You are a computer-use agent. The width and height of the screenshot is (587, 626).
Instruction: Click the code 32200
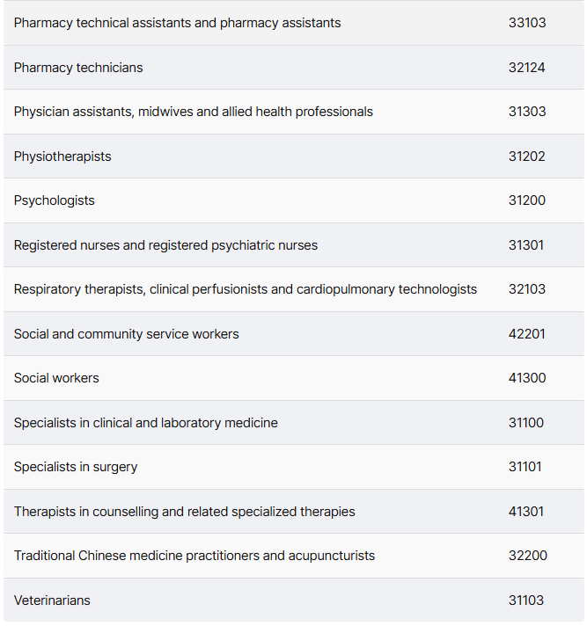(527, 556)
